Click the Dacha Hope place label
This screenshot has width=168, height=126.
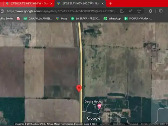pos(93,101)
